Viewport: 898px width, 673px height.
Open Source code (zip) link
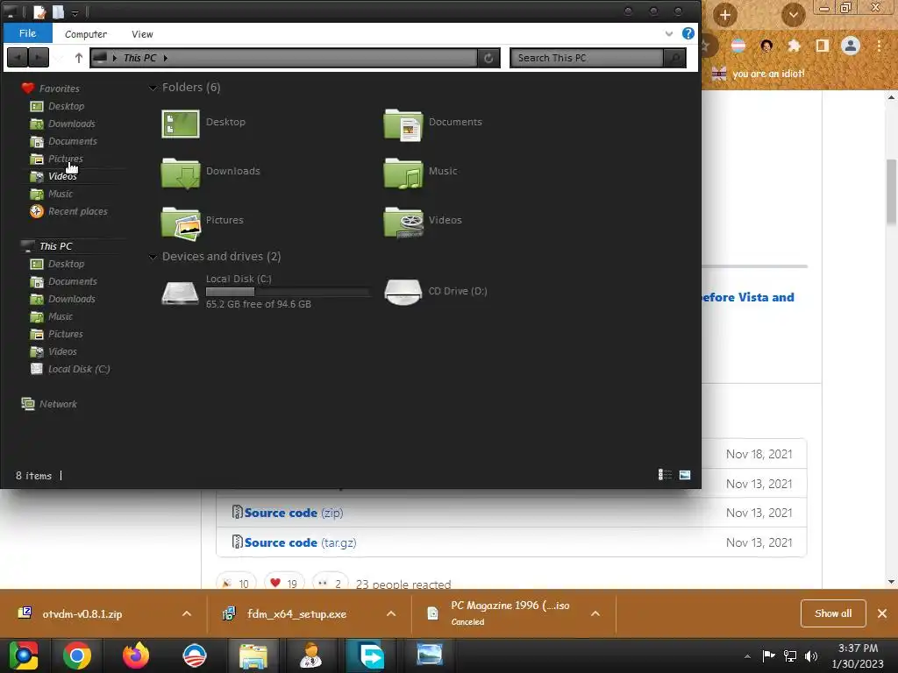294,513
